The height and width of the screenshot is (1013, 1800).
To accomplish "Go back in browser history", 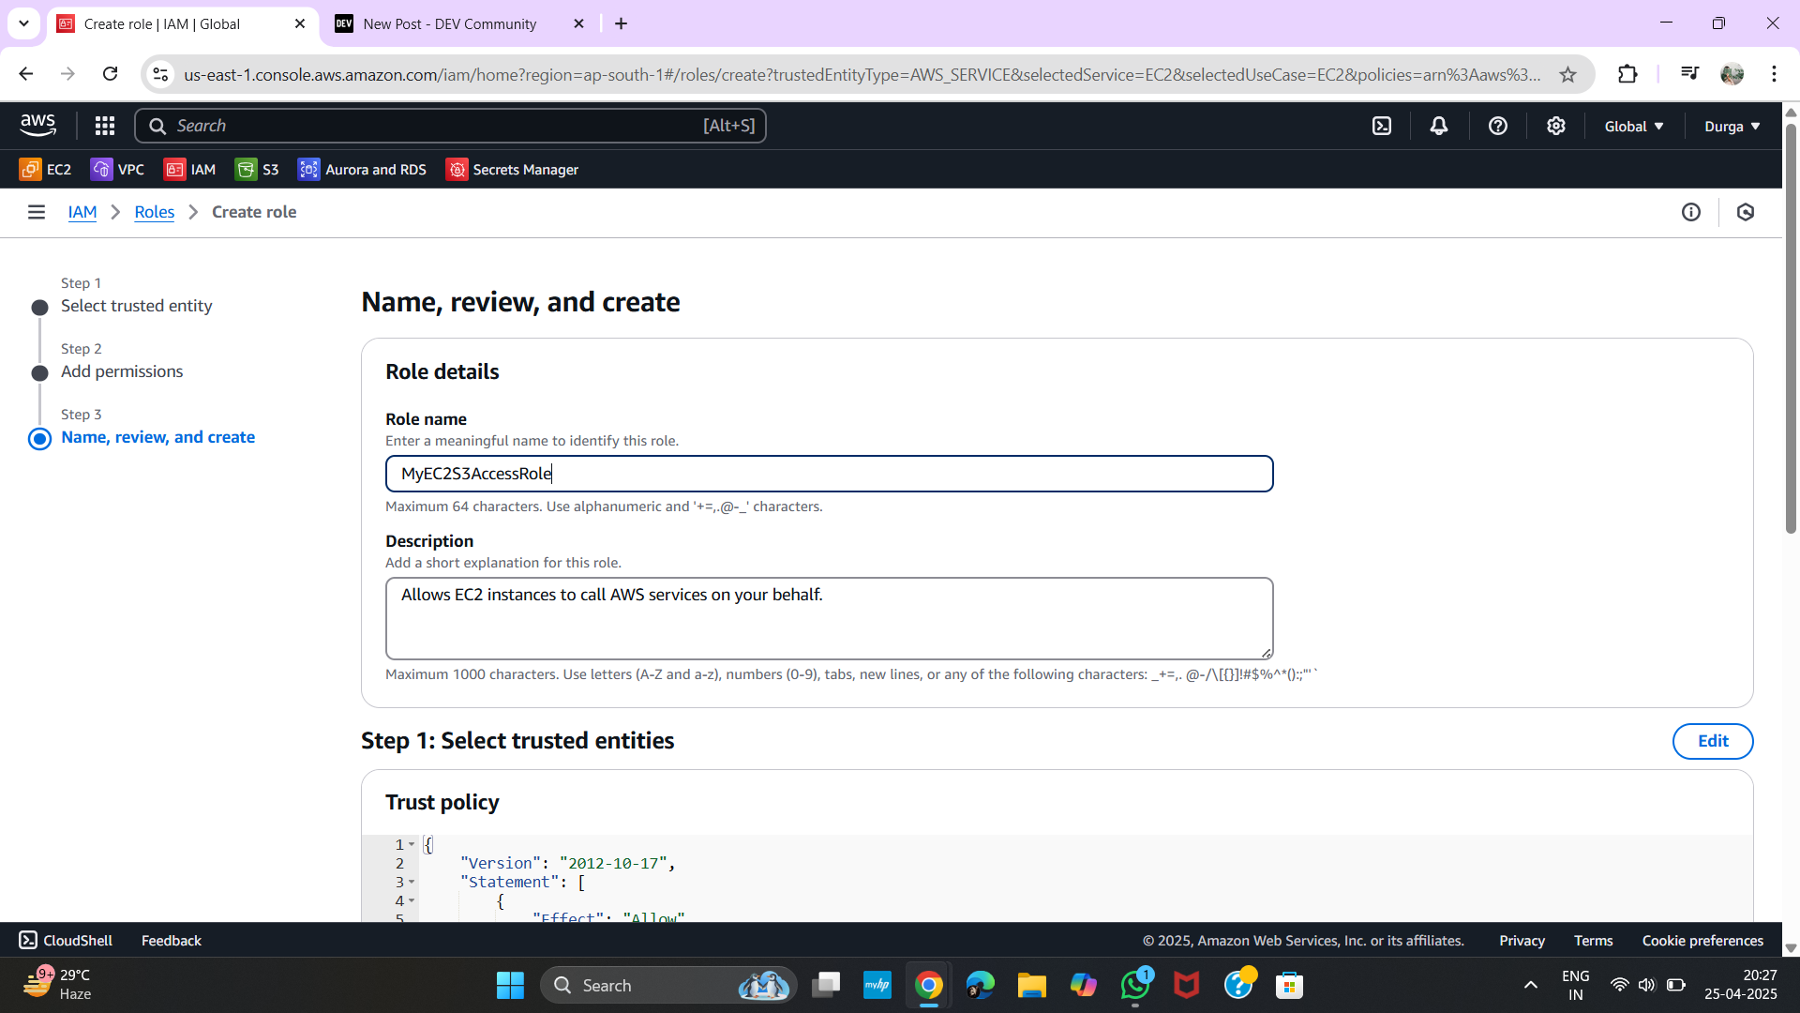I will [26, 74].
